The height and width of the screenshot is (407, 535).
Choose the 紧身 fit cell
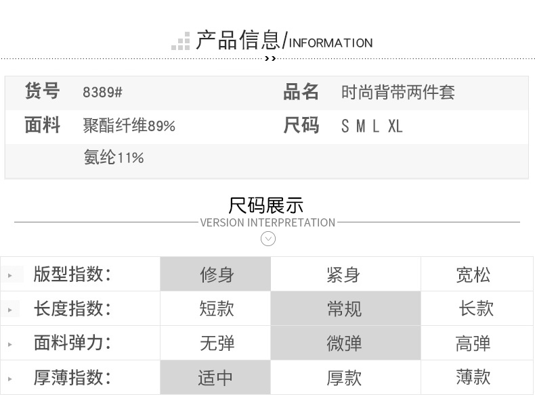pos(344,274)
